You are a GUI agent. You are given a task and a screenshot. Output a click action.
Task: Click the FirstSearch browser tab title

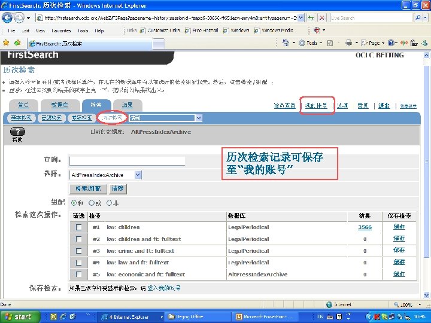coord(59,44)
